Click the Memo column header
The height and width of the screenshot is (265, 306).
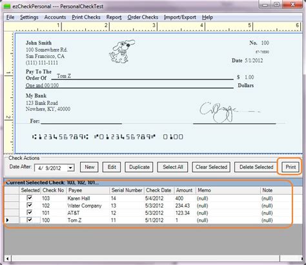pos(228,190)
